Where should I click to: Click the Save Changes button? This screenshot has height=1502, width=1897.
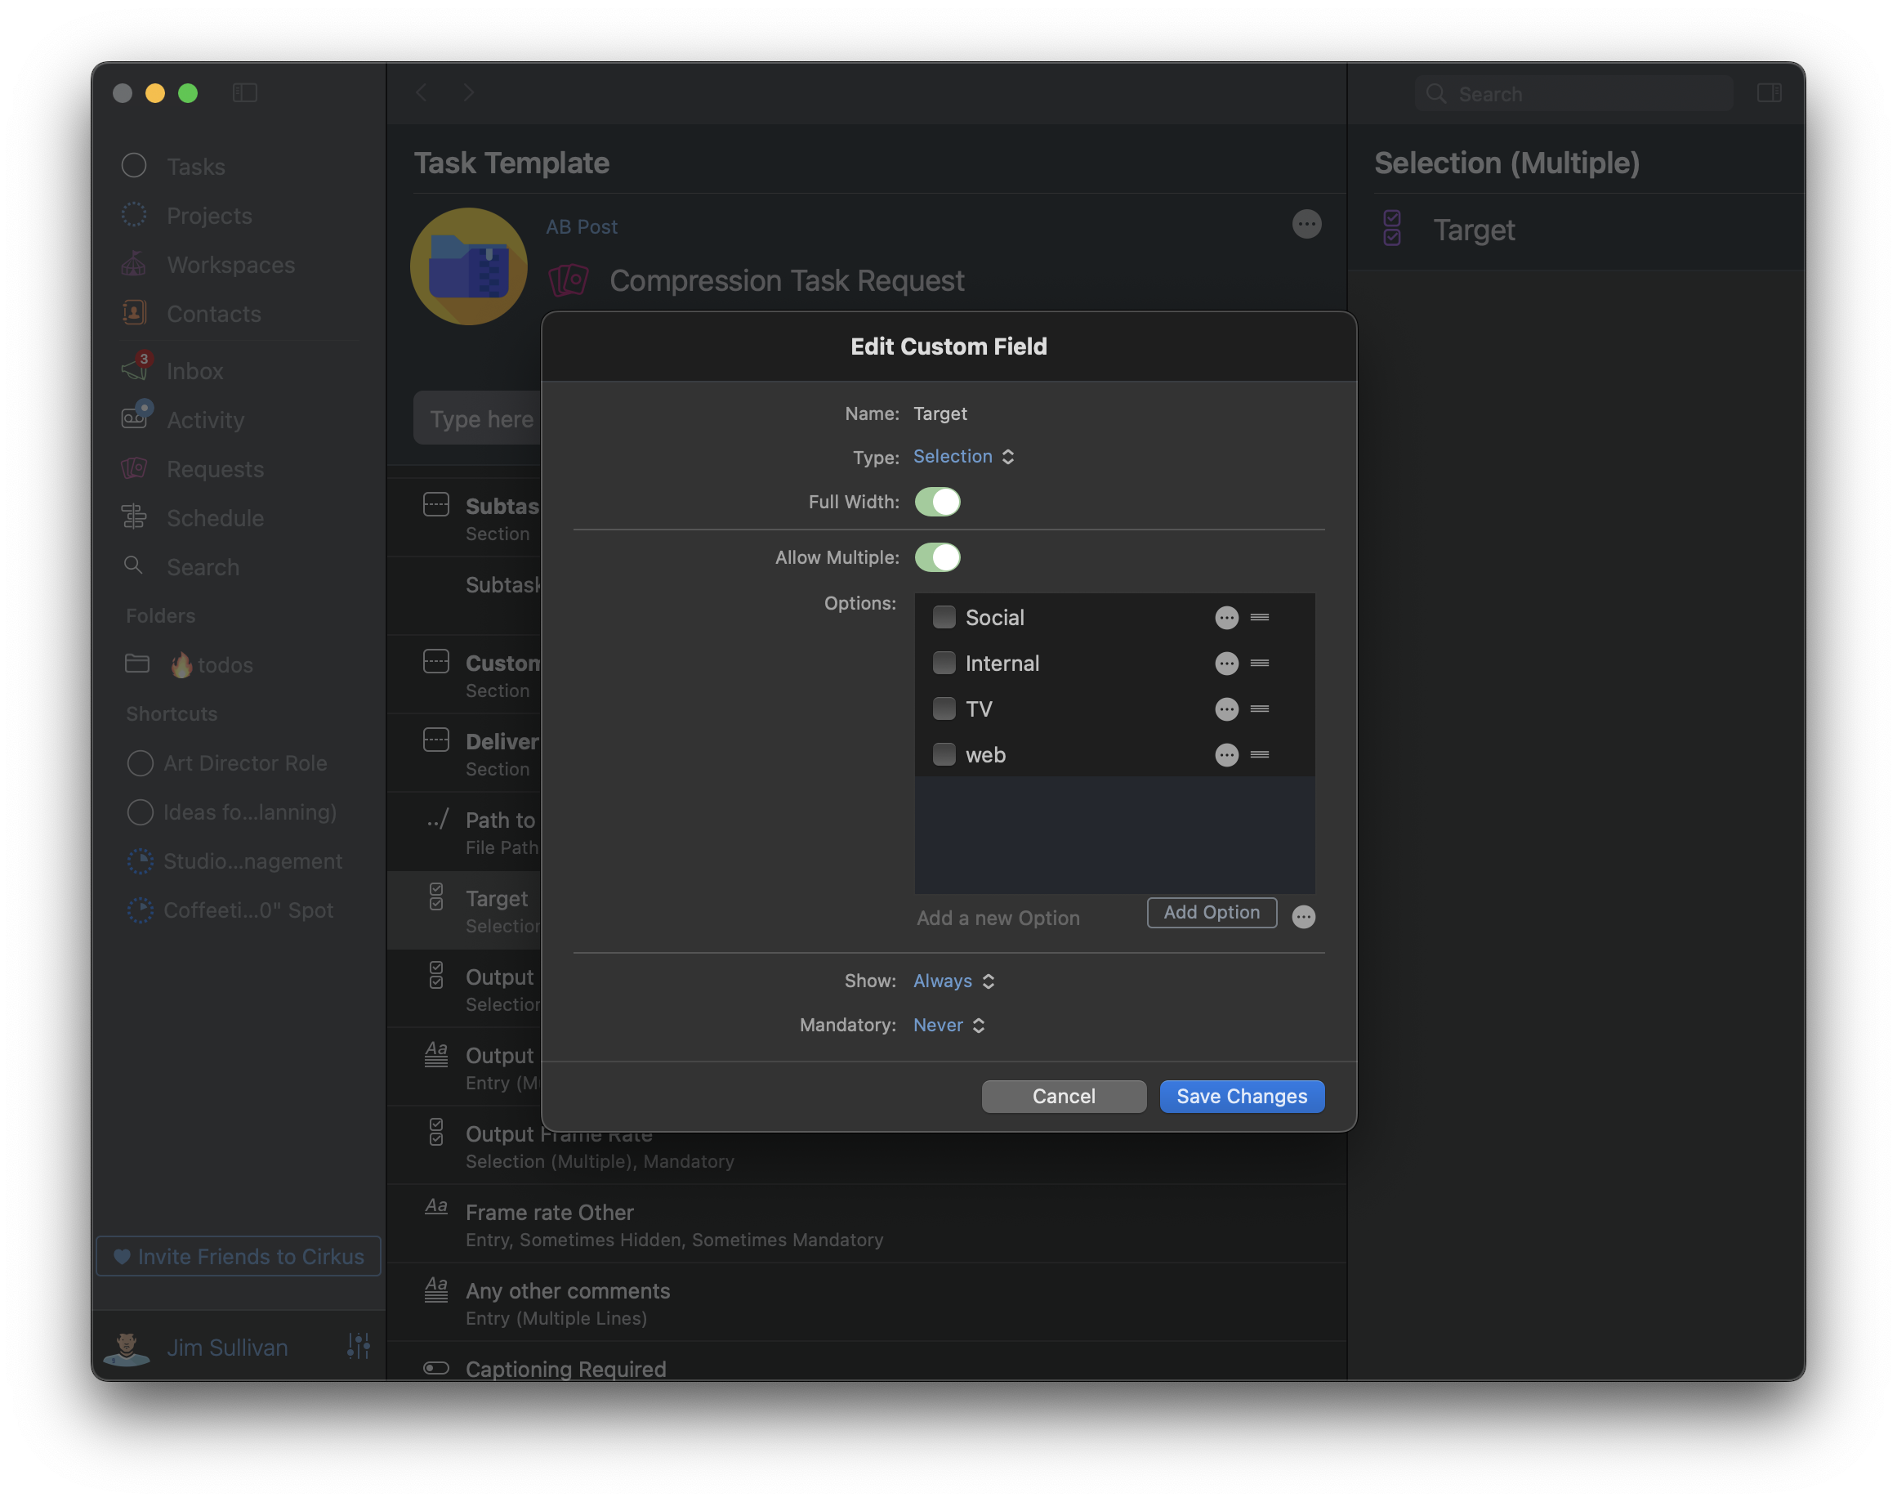click(1241, 1096)
